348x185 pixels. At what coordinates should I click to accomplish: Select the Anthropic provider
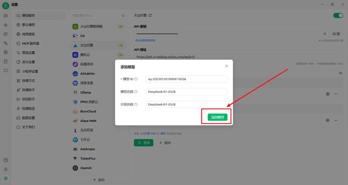click(x=99, y=149)
